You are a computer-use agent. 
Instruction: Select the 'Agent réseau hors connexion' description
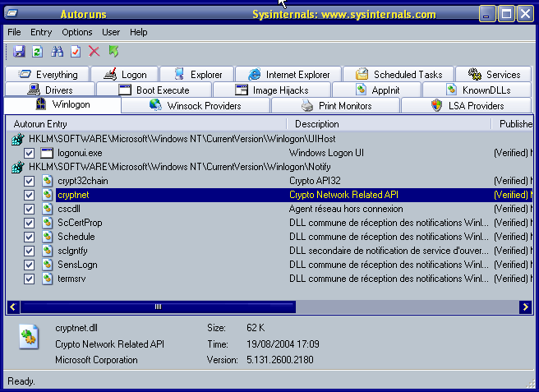pos(346,209)
